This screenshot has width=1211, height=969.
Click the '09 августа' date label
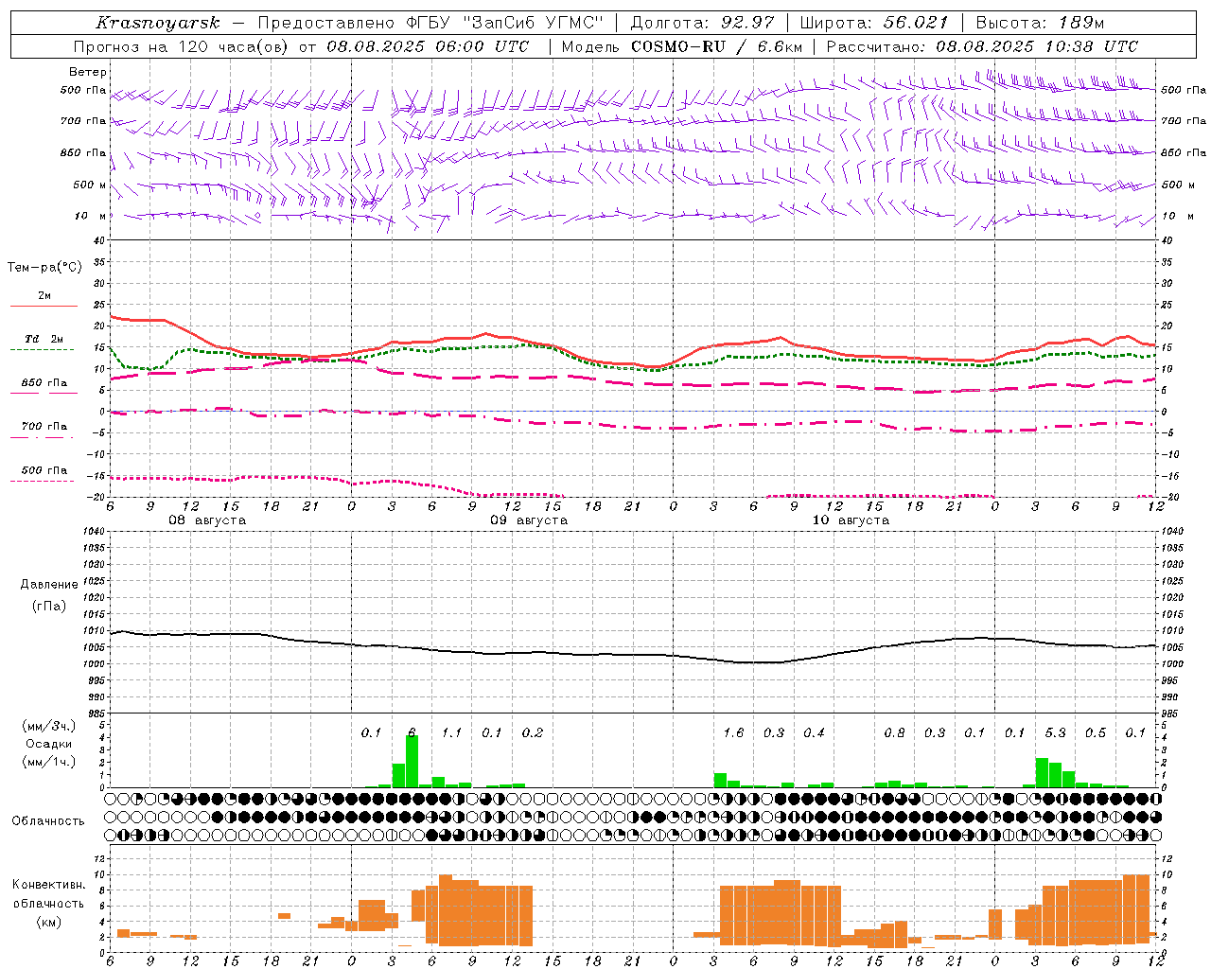click(529, 520)
